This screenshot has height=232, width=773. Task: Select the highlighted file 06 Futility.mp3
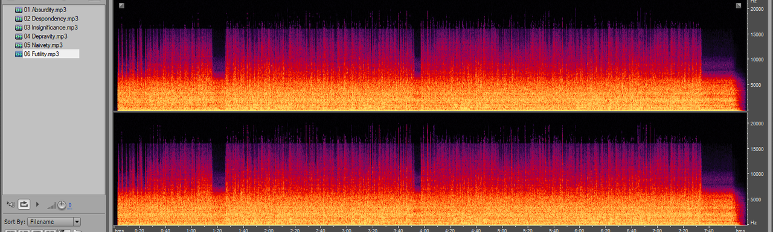click(51, 54)
